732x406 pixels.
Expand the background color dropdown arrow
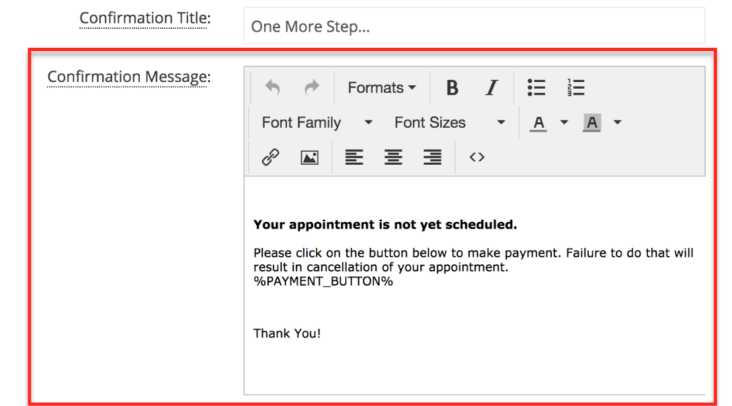tap(617, 122)
